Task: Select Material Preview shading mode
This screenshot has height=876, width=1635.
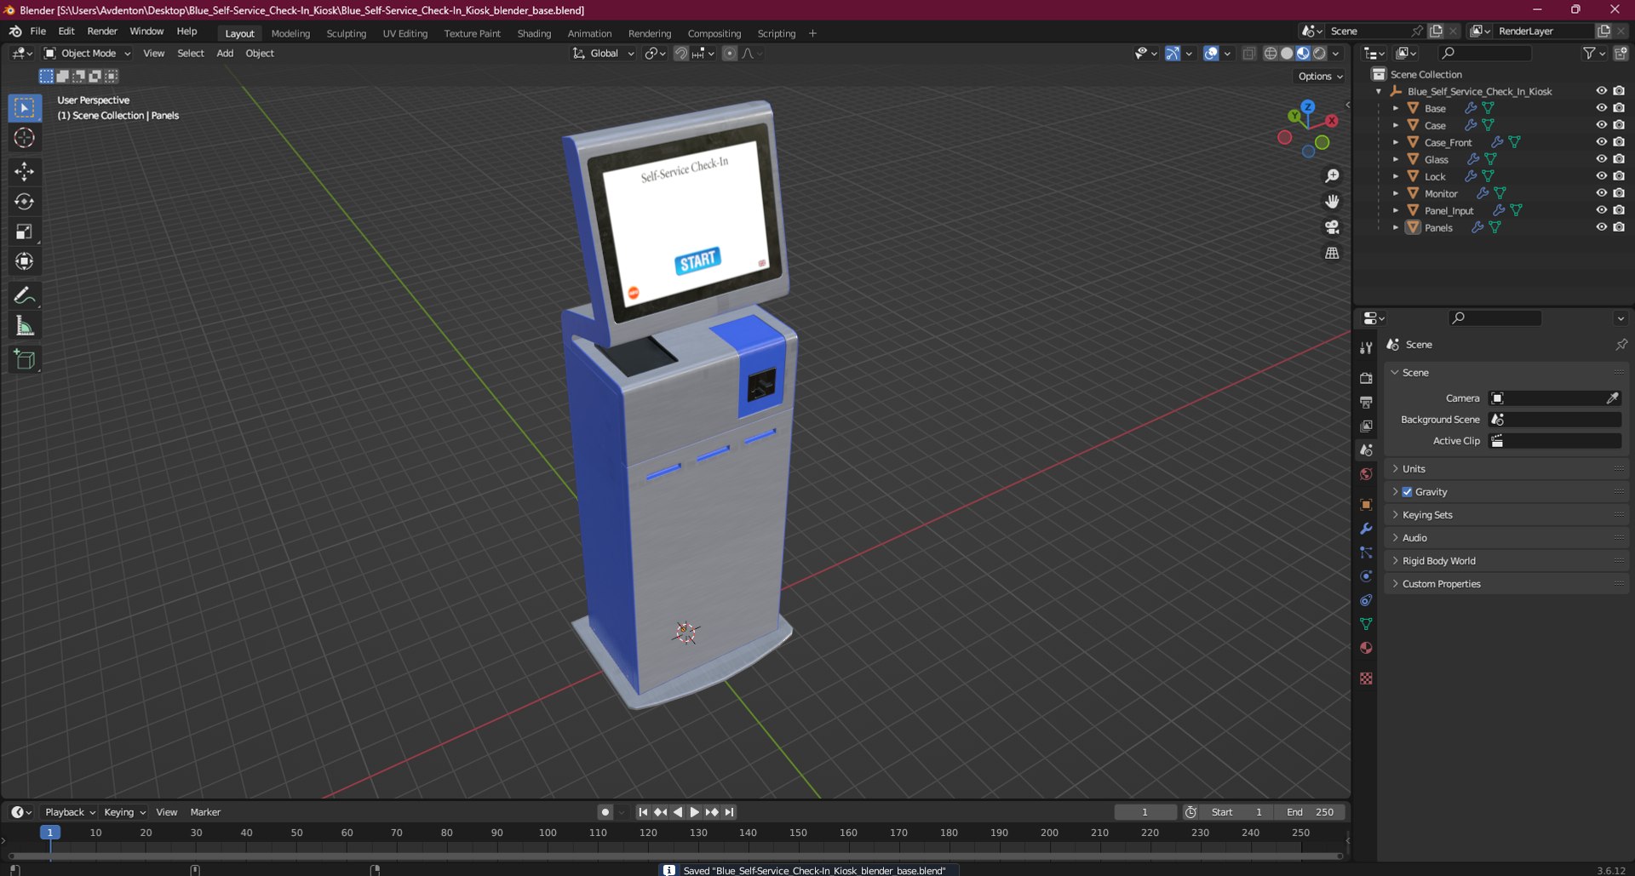Action: point(1303,54)
